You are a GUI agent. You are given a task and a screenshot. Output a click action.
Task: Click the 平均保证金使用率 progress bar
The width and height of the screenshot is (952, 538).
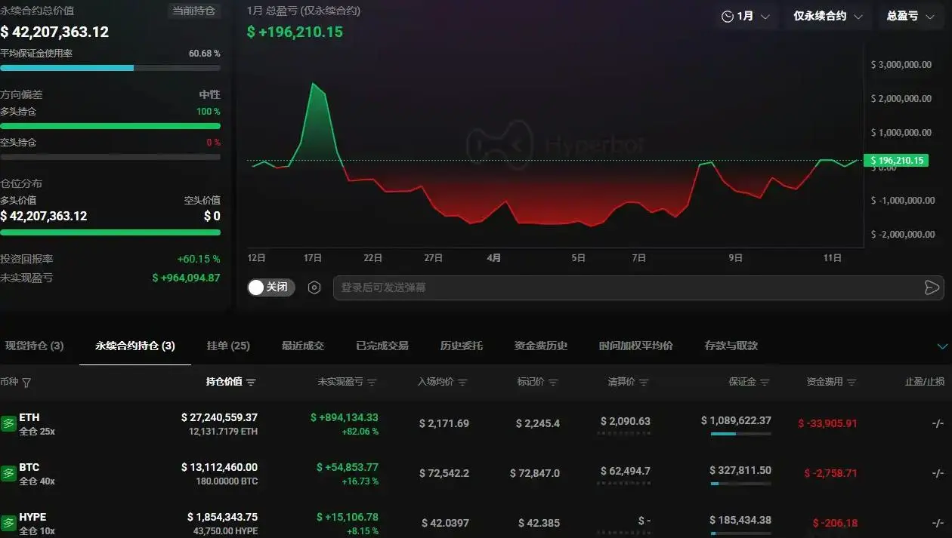pos(110,68)
